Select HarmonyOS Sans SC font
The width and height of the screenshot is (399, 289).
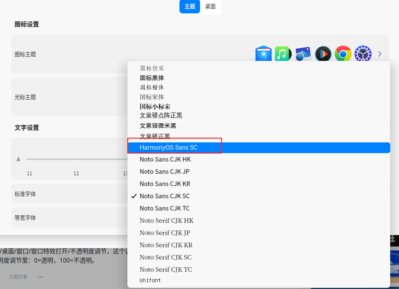pyautogui.click(x=259, y=148)
